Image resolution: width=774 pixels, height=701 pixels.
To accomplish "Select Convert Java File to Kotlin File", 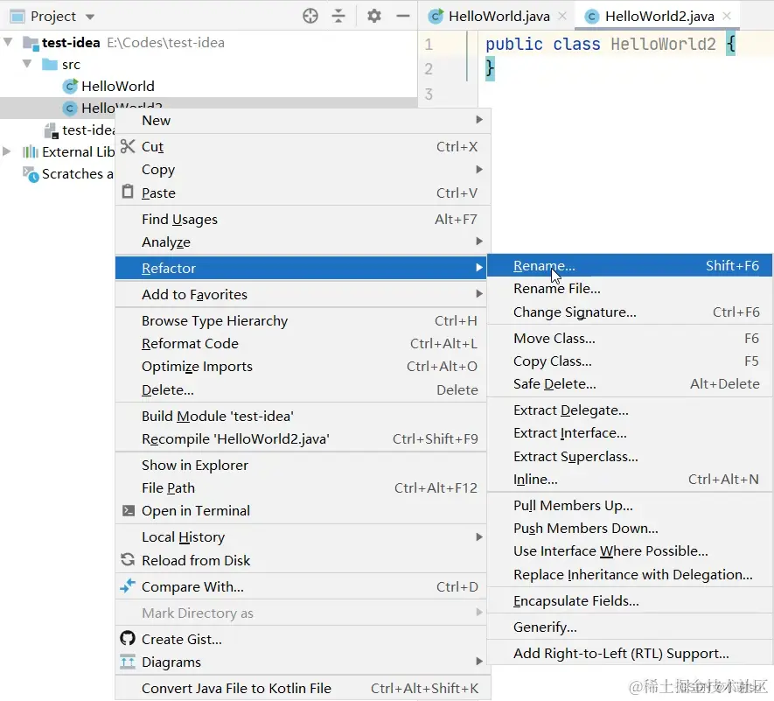I will pyautogui.click(x=303, y=688).
